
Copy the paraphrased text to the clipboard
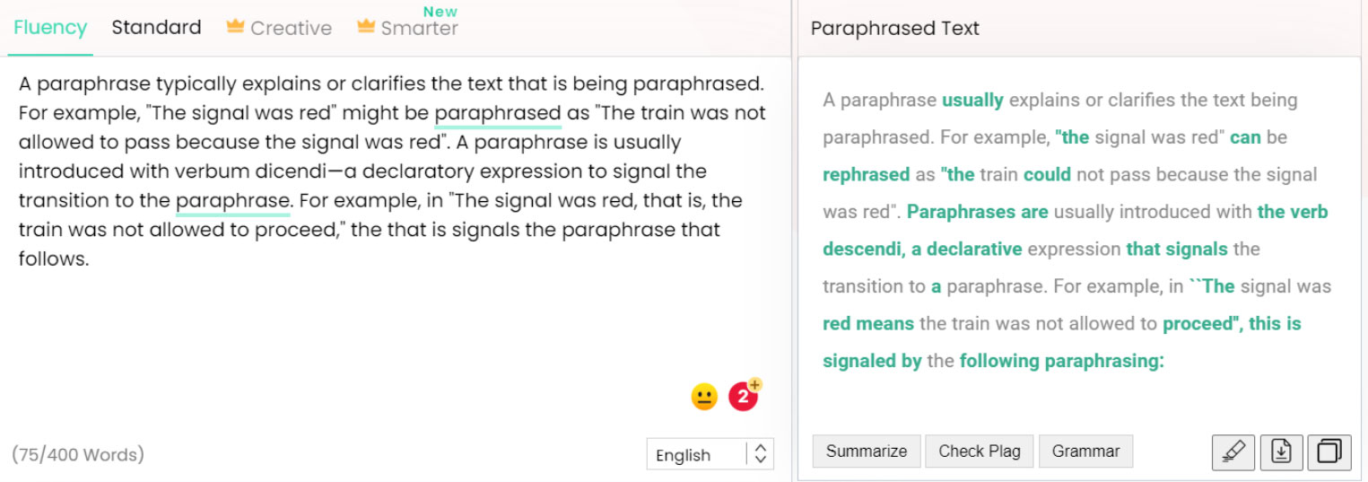click(1329, 451)
